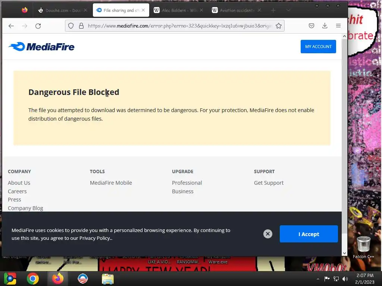The width and height of the screenshot is (382, 286).
Task: Switch to the Alec Baldwin Wikipedia tab
Action: coord(178,10)
